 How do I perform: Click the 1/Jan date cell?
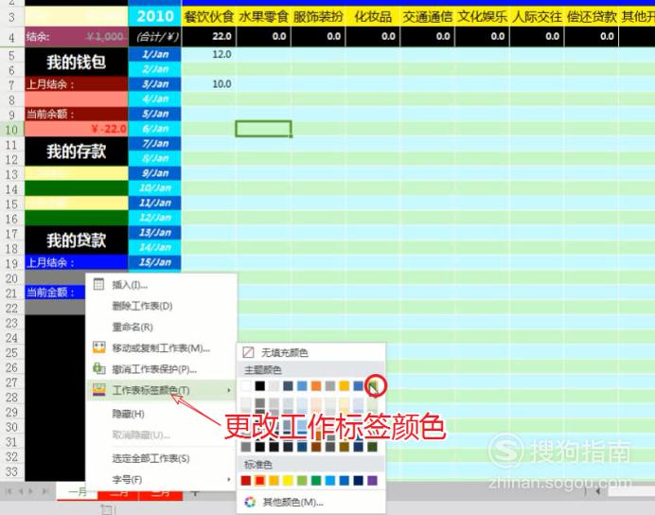click(155, 54)
